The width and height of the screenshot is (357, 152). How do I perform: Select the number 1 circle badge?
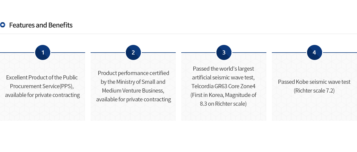[x=43, y=52]
